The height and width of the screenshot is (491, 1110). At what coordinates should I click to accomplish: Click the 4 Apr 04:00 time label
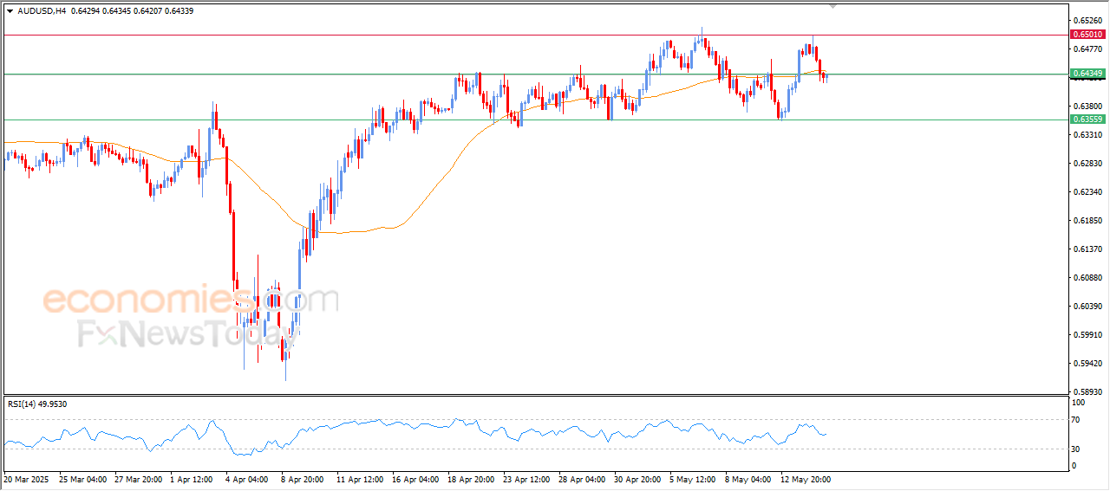pyautogui.click(x=248, y=478)
